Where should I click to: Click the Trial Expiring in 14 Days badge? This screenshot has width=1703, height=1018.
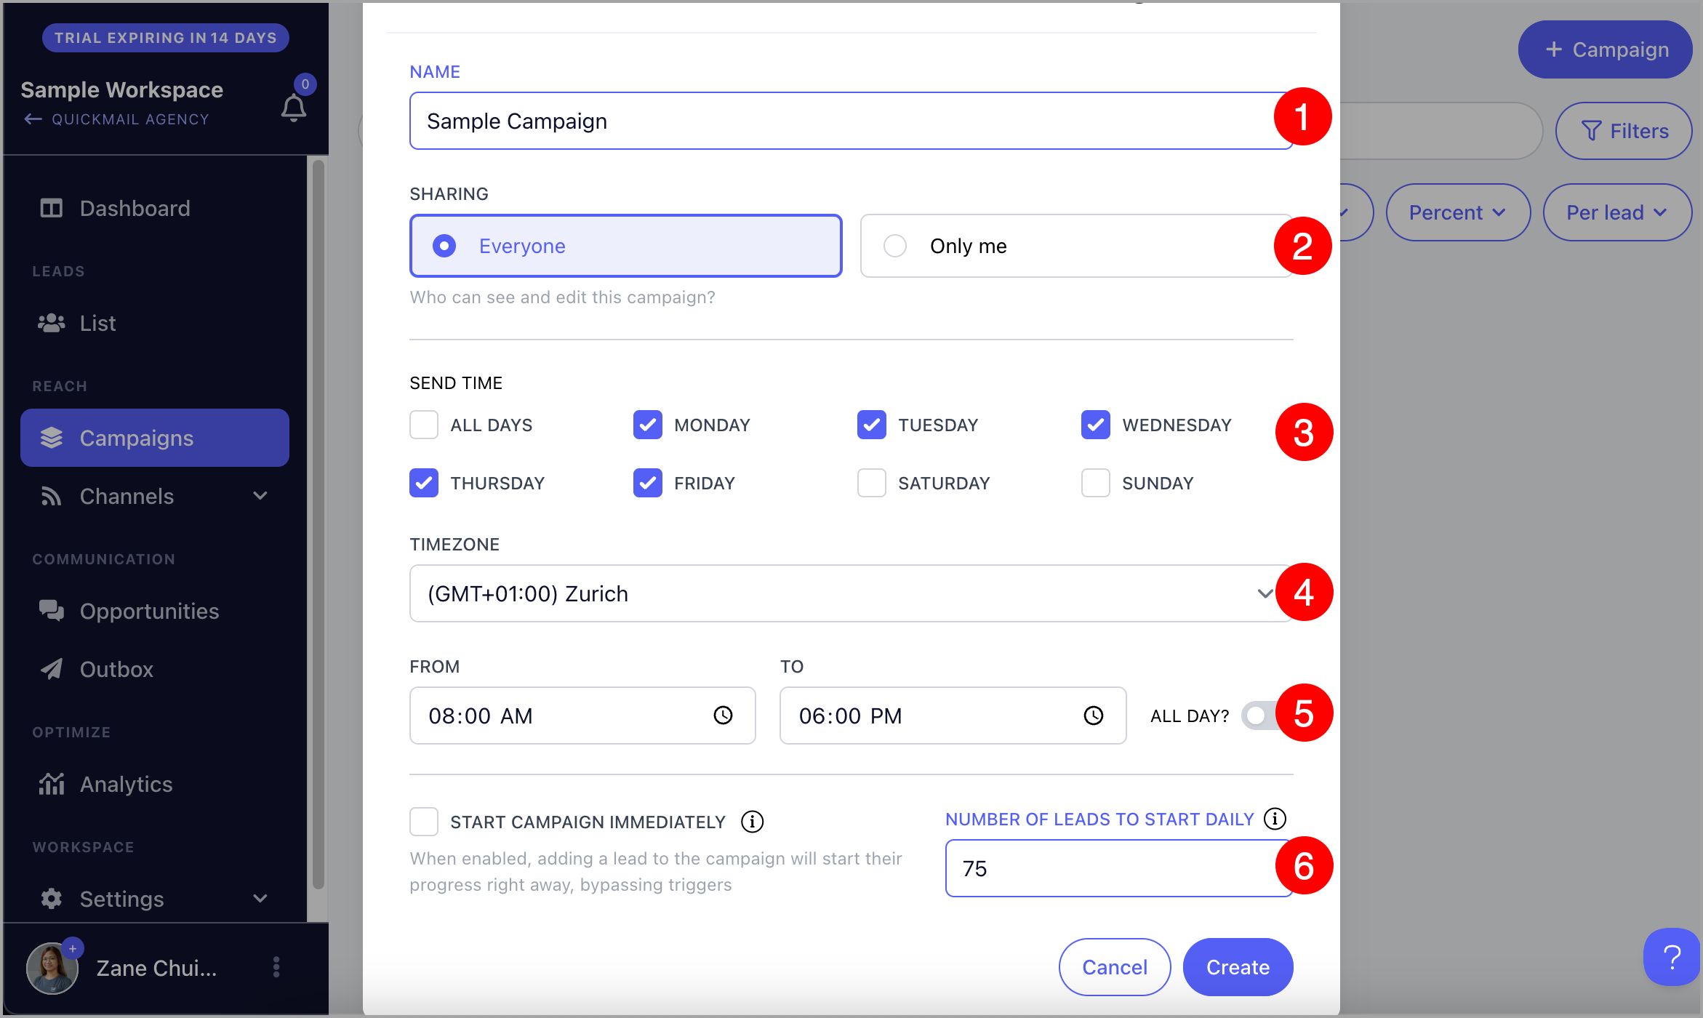[166, 38]
